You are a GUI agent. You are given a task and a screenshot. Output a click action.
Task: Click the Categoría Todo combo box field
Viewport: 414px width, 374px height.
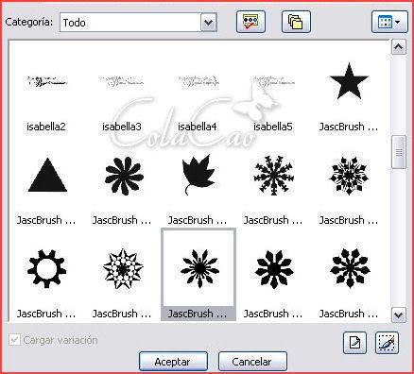[x=138, y=23]
